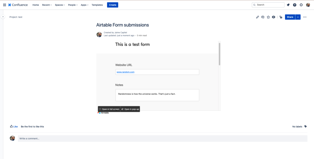The image size is (314, 159).
Task: Open the dropdown arrow beside Share
Action: [x=298, y=17]
